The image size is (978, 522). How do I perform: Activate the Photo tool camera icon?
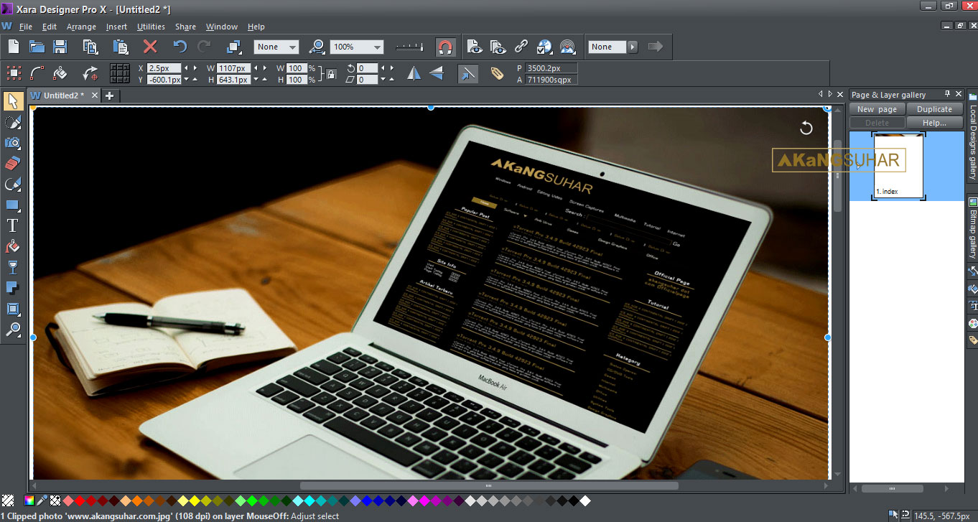coord(13,143)
